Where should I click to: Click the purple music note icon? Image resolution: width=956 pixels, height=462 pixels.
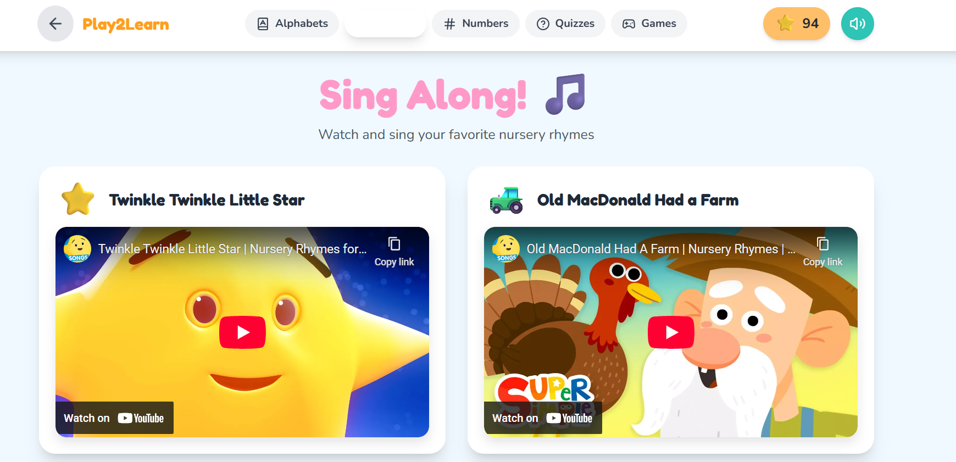(565, 94)
